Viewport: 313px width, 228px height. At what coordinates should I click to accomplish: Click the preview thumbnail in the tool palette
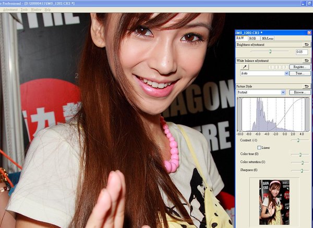tap(274, 202)
